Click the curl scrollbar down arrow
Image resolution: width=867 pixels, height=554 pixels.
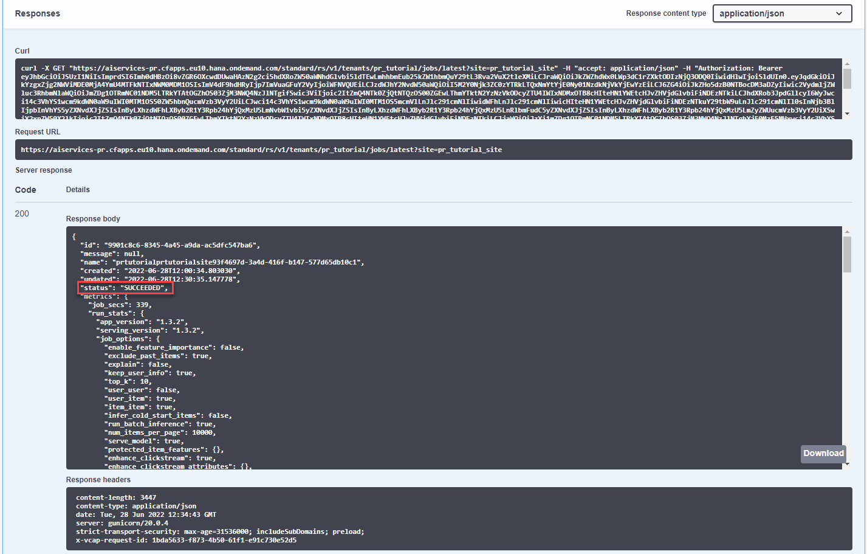pyautogui.click(x=847, y=114)
